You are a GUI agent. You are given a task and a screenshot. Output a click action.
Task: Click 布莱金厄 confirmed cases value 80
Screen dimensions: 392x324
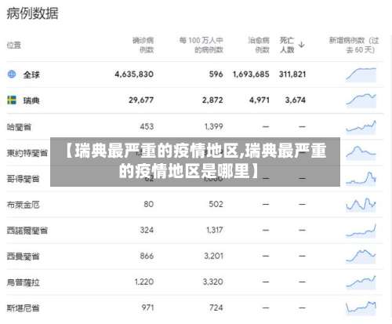pos(148,204)
